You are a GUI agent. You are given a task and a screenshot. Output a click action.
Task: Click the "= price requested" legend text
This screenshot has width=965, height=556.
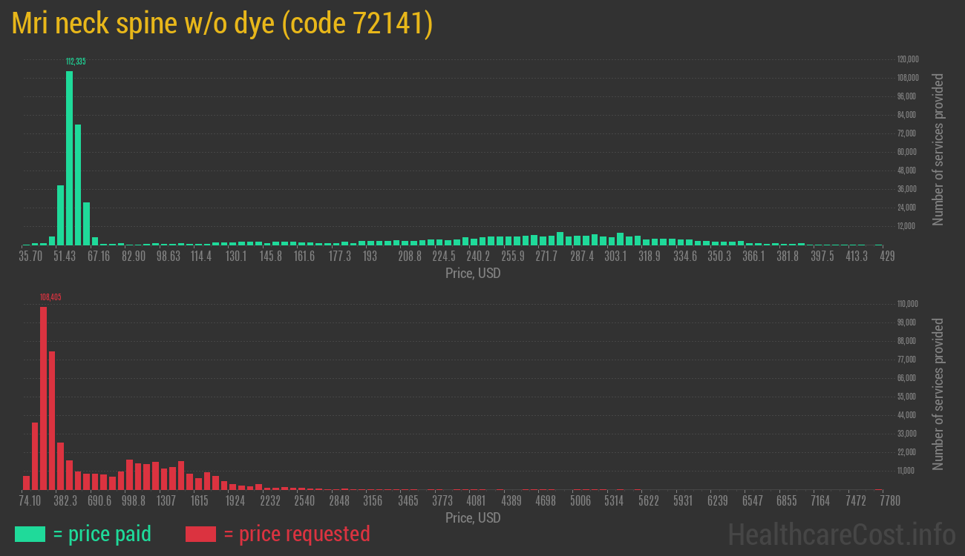coord(296,534)
